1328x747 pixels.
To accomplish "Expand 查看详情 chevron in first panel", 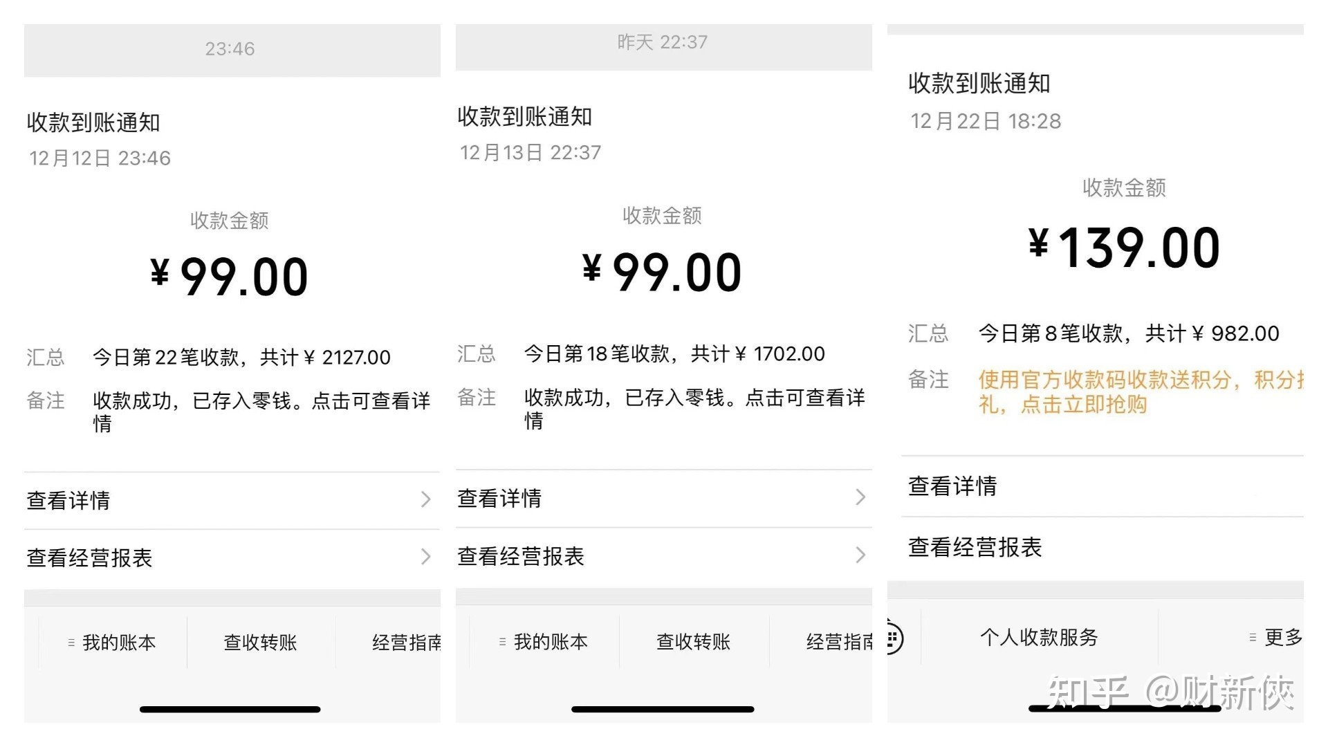I will tap(426, 499).
